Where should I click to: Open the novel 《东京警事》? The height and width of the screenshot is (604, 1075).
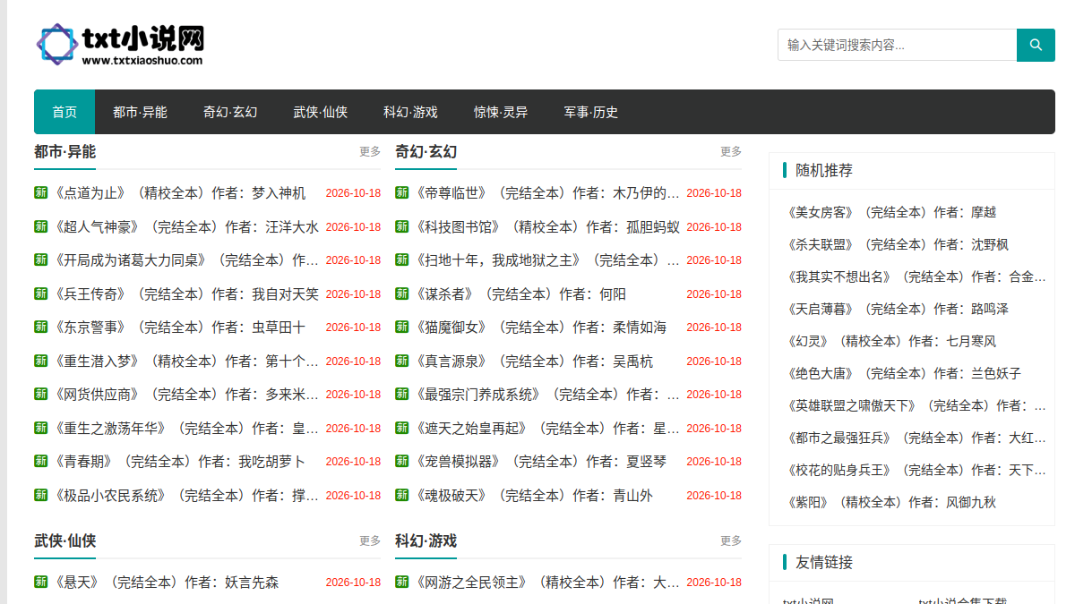(x=179, y=328)
